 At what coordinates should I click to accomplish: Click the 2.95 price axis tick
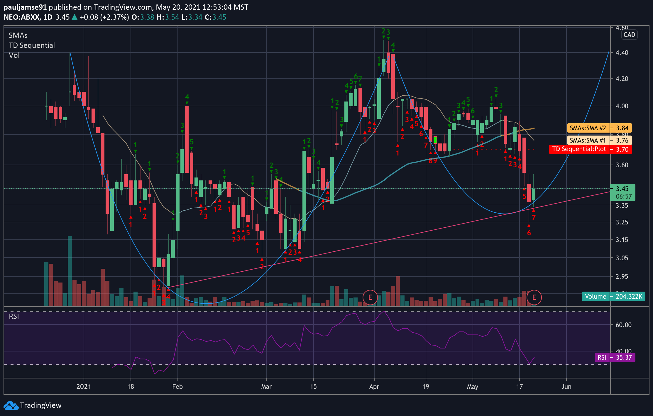pyautogui.click(x=622, y=276)
